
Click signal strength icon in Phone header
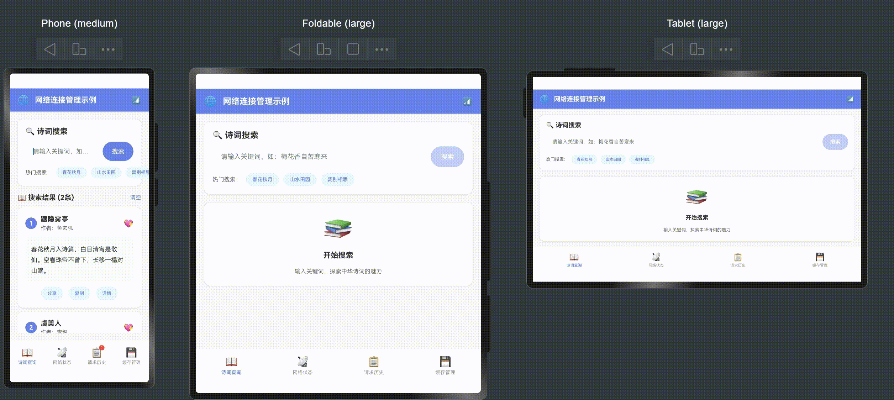[x=136, y=100]
